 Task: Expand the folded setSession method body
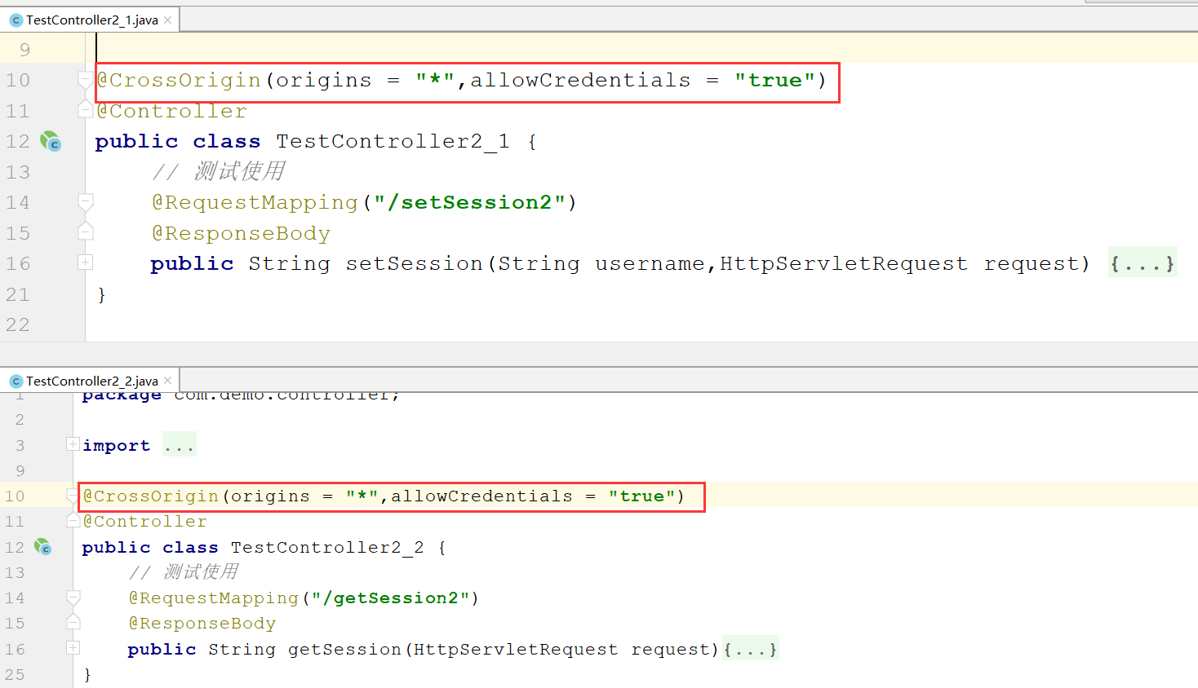coord(85,262)
